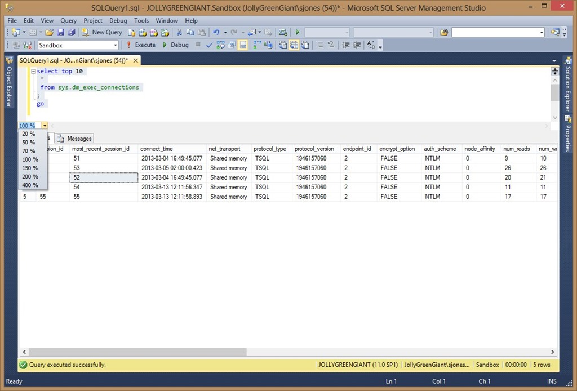Open the Query menu

click(x=68, y=21)
